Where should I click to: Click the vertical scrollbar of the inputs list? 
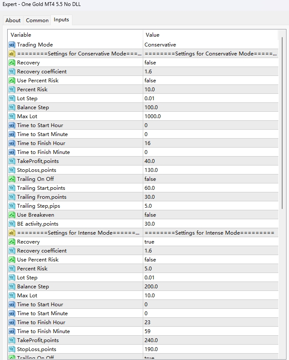click(x=281, y=124)
